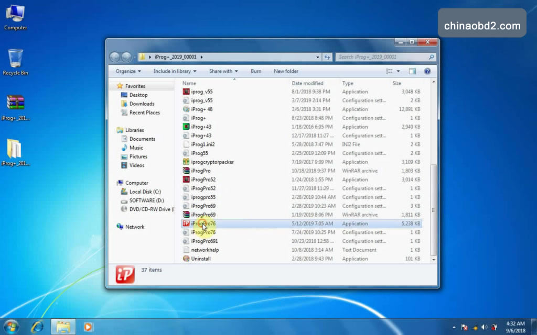Select Libraries in the navigation pane
The width and height of the screenshot is (537, 335).
134,130
